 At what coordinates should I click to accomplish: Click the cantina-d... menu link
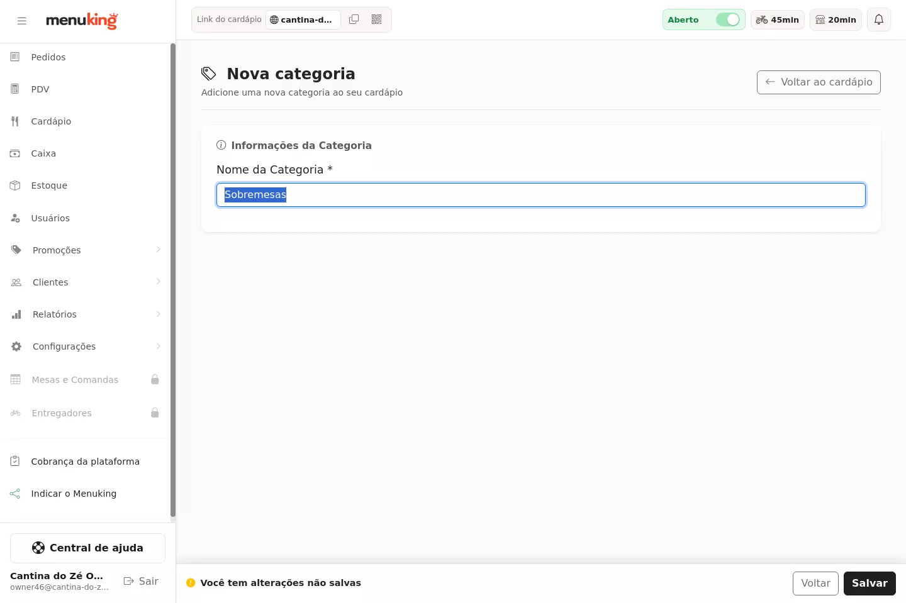(x=303, y=19)
